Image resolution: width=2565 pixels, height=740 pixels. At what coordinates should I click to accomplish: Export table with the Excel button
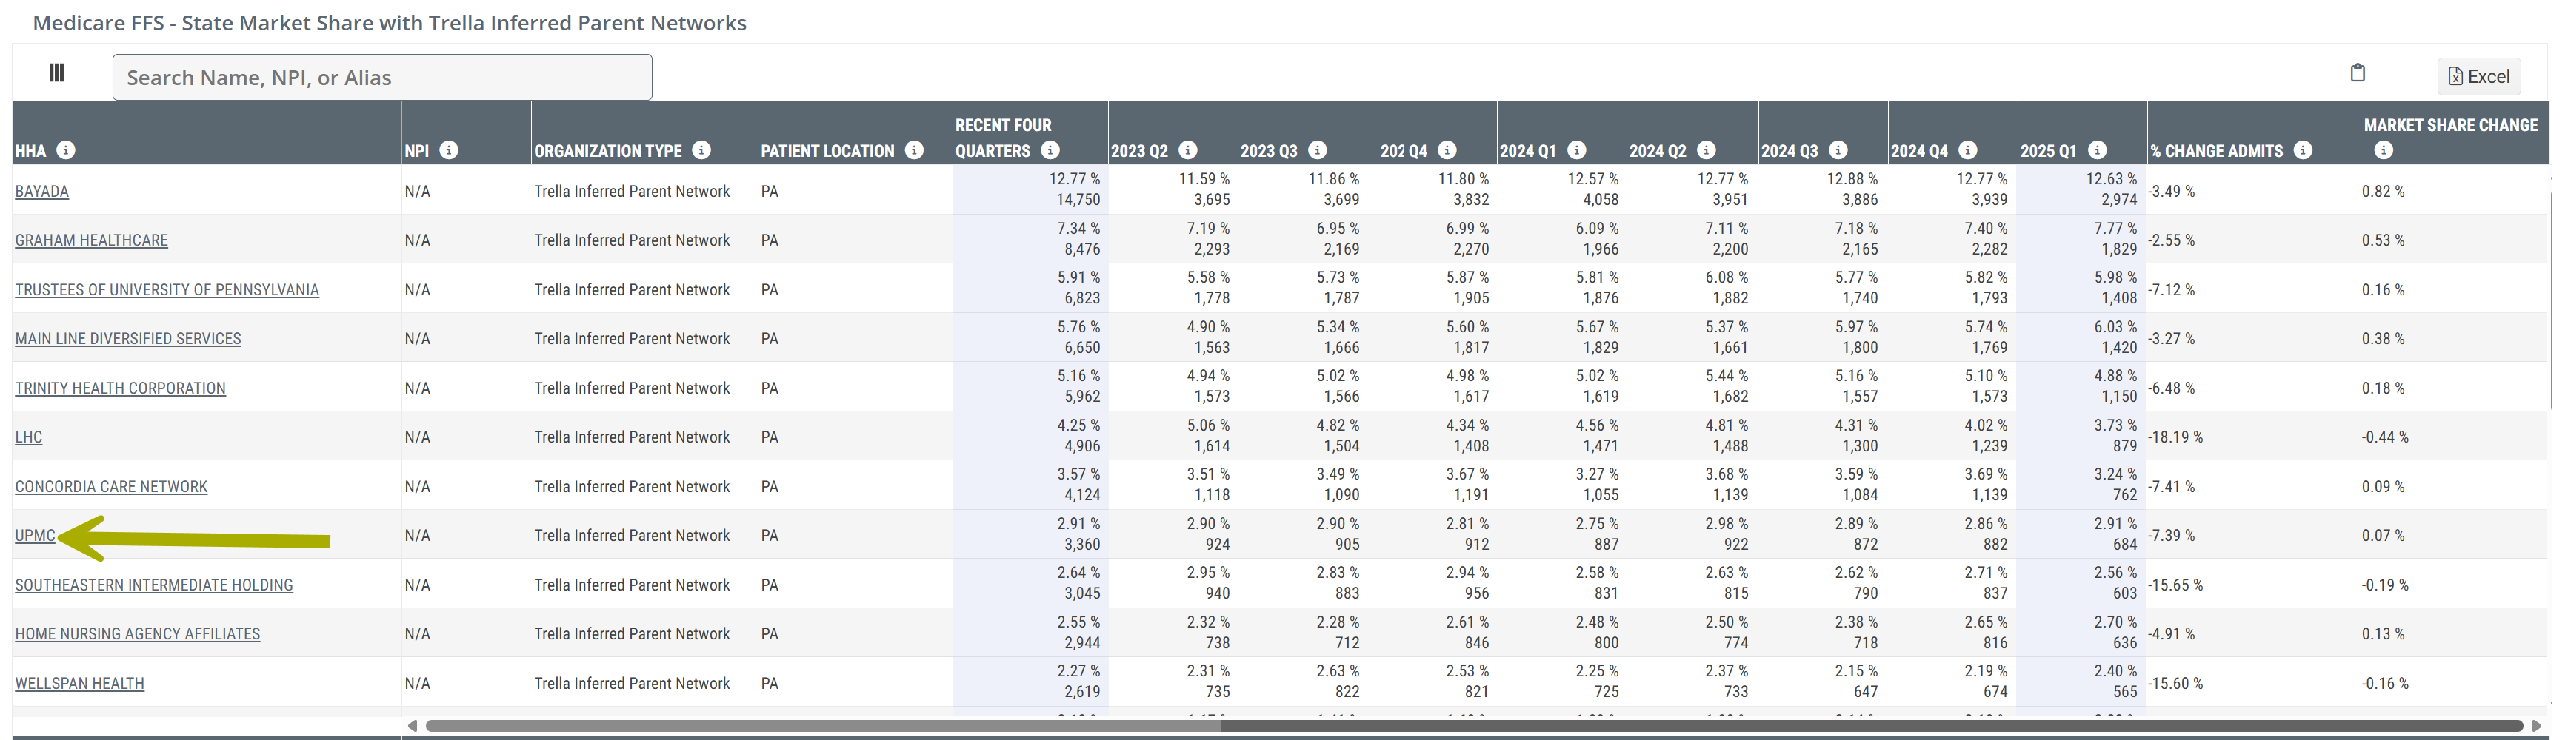coord(2478,76)
